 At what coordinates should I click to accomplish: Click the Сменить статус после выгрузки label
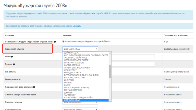click(x=20, y=95)
